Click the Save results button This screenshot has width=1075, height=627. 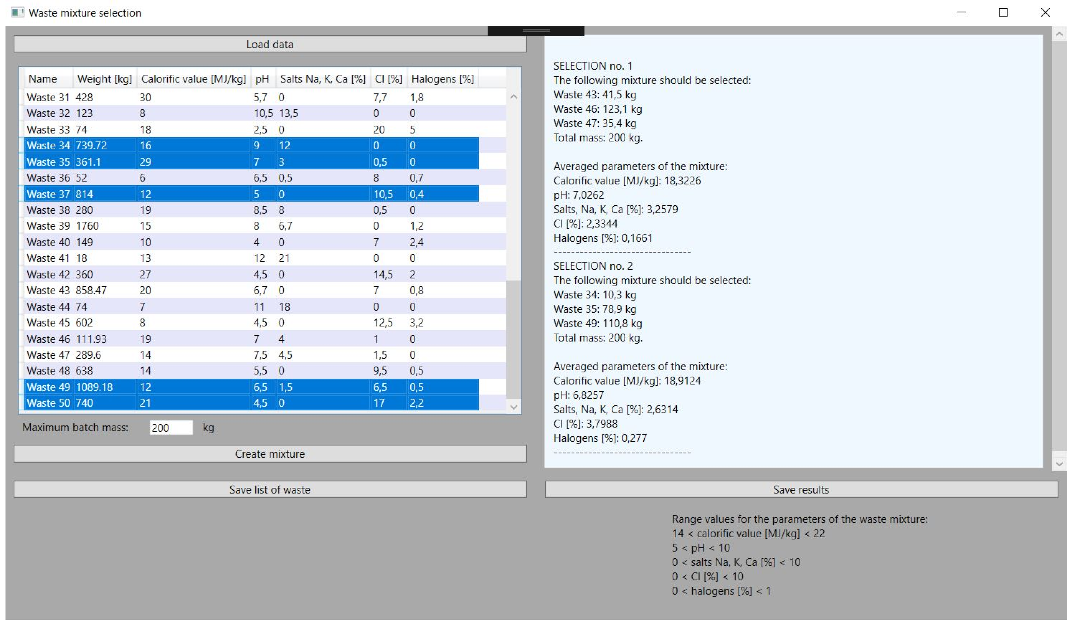point(801,489)
